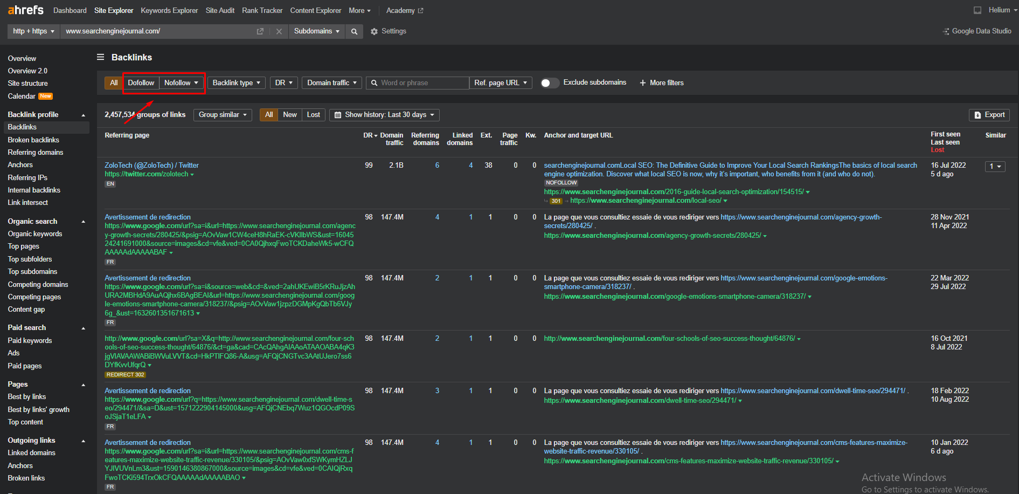Click plus icon for More filters
Viewport: 1019px width, 494px height.
click(643, 83)
